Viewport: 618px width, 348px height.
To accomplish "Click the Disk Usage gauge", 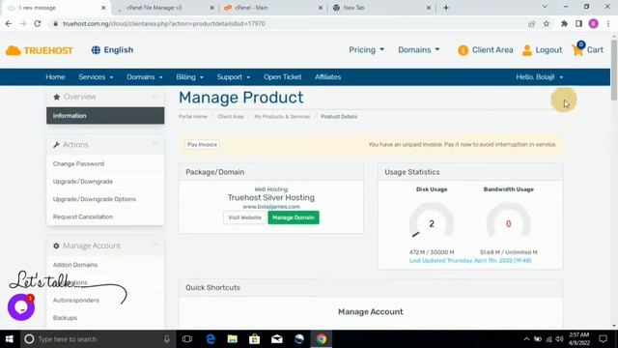I will [432, 221].
